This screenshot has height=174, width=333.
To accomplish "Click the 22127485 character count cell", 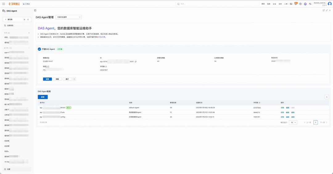I will (x=257, y=108).
